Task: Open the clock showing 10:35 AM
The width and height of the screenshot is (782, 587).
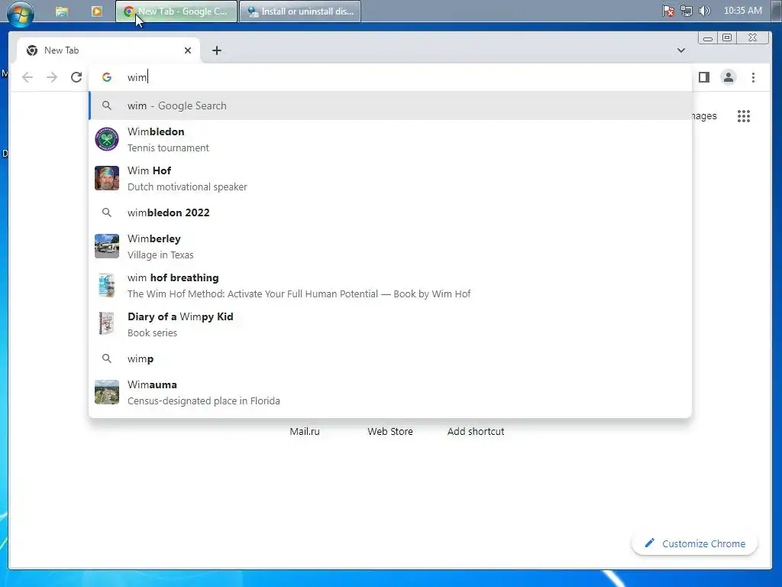Action: [742, 11]
